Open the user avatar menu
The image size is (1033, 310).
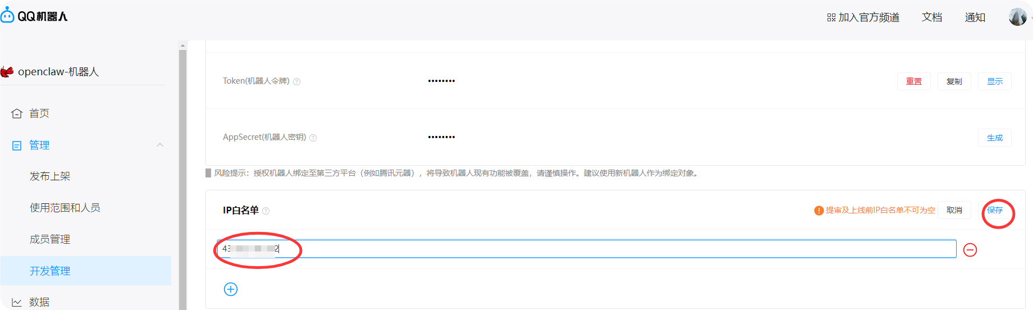click(x=1017, y=17)
